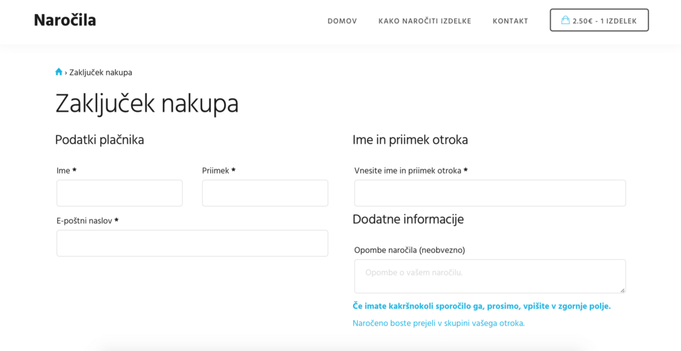Click the Zaključek nakupa breadcrumb text
Screen dimensions: 681x351
click(100, 72)
